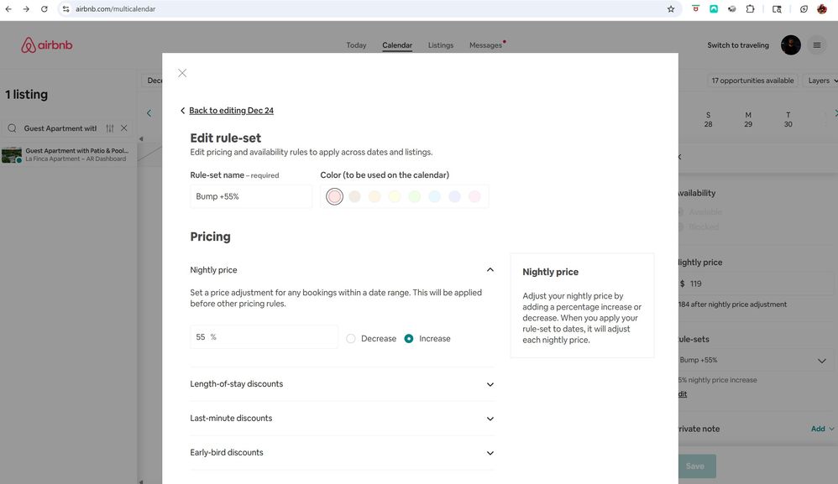
Task: Open browser extensions puzzle icon
Action: (x=750, y=9)
